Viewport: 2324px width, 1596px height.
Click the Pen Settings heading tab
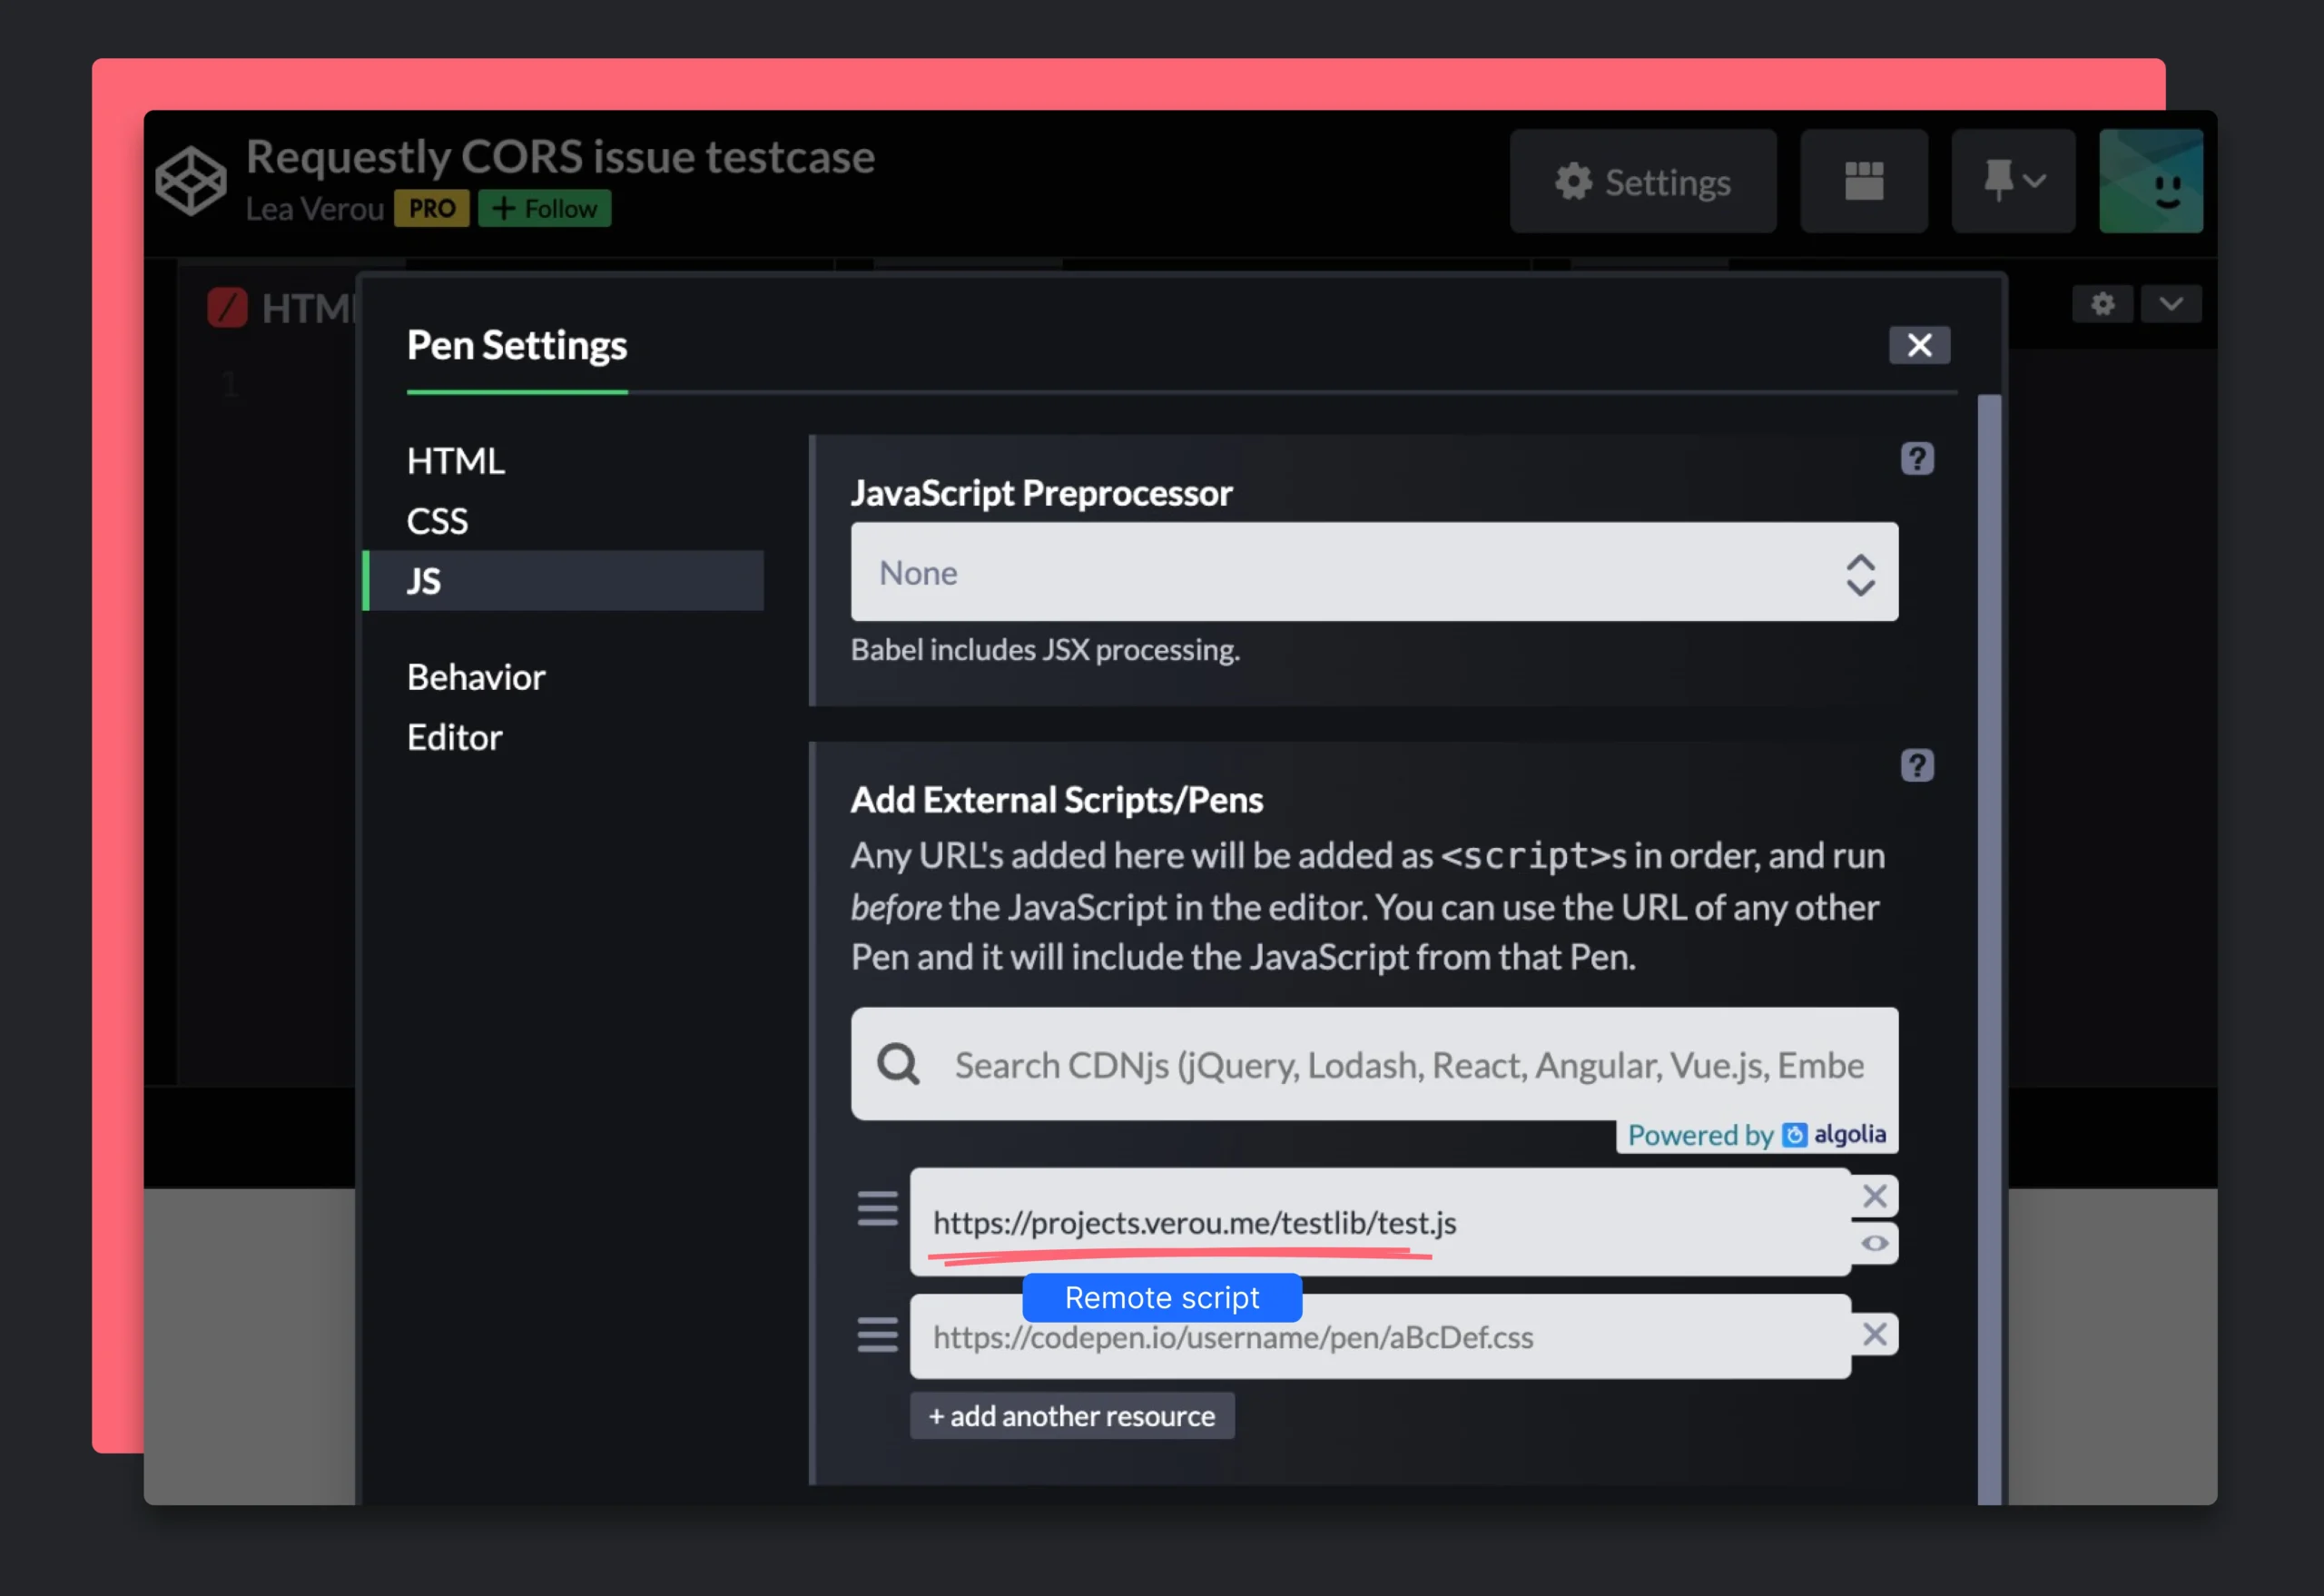pyautogui.click(x=517, y=345)
